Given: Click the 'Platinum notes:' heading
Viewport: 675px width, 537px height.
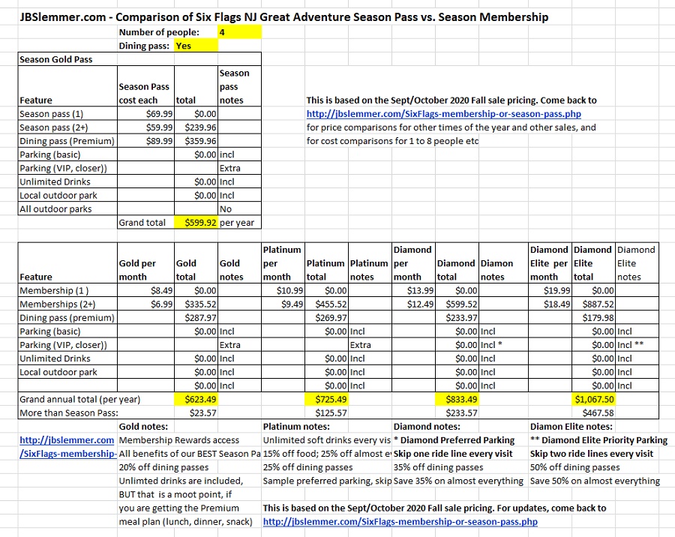Looking at the screenshot, I should [296, 427].
